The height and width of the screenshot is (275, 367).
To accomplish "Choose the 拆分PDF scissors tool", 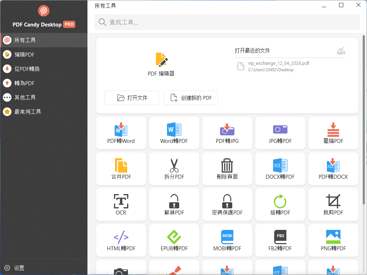I will coord(174,169).
